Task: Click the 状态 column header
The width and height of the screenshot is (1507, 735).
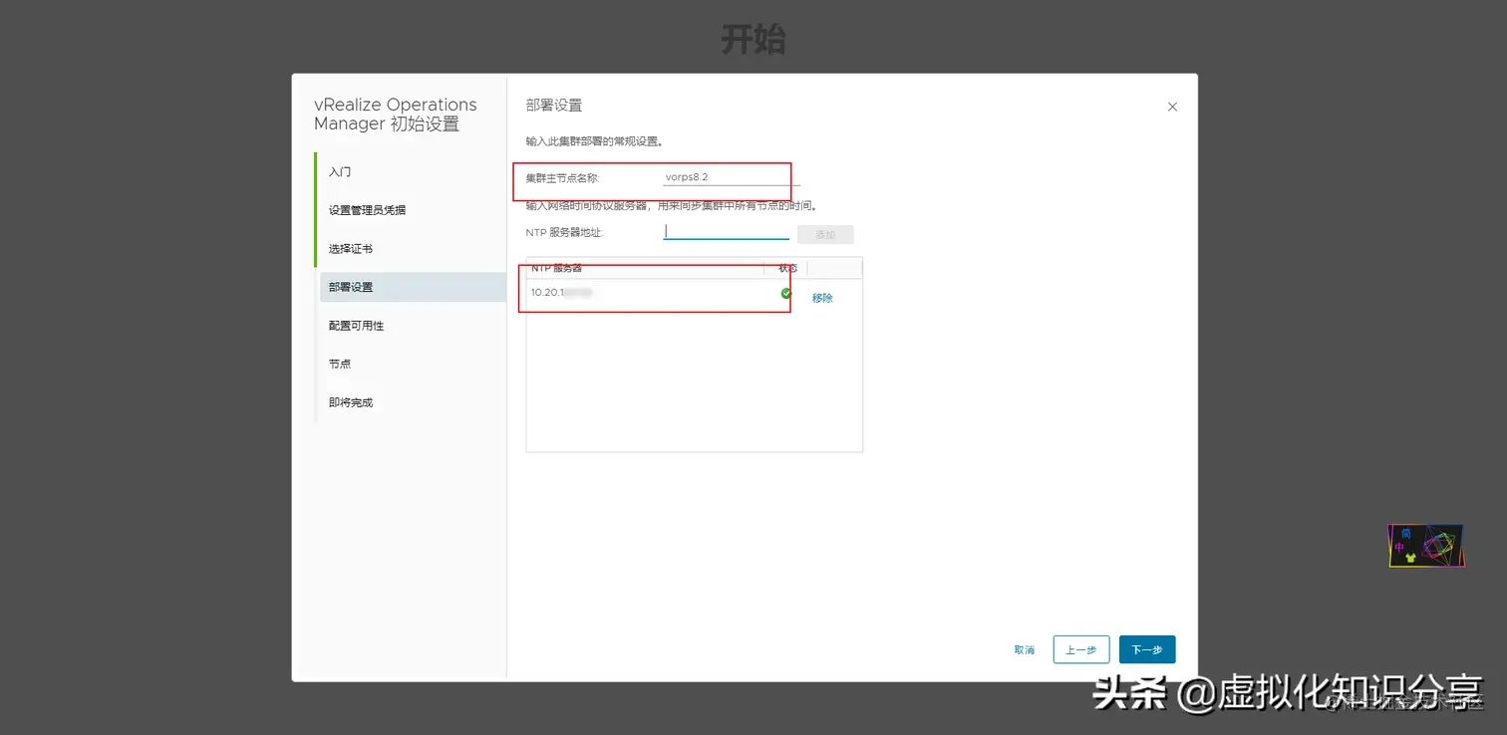Action: point(786,267)
